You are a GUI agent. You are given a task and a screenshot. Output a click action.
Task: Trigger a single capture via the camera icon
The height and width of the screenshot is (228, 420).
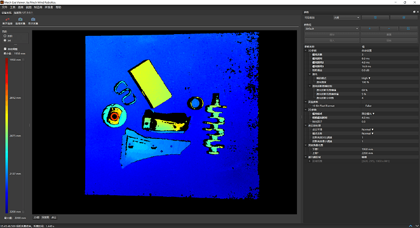coord(33,20)
